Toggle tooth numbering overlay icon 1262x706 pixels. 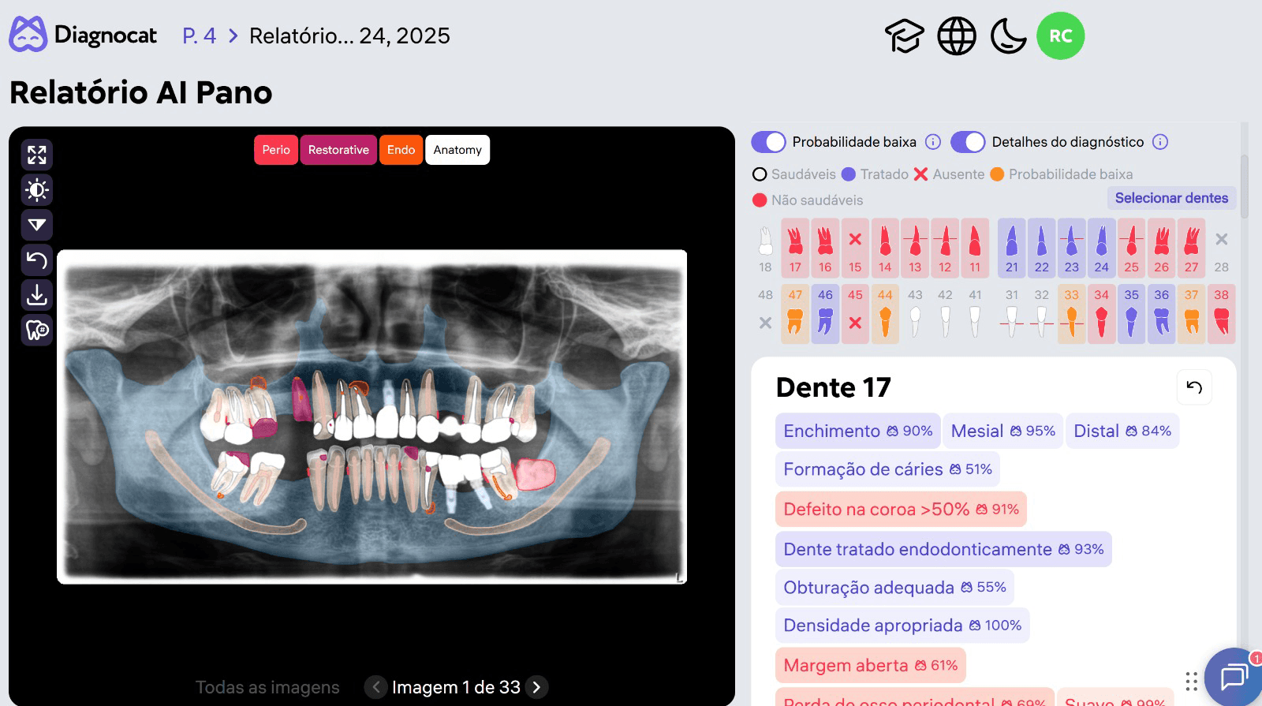coord(37,330)
